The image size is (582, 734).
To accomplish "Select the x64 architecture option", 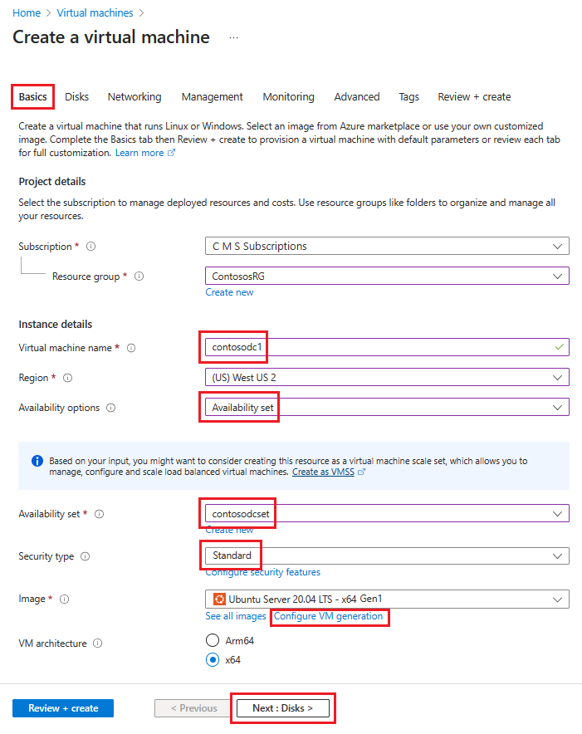I will (213, 659).
